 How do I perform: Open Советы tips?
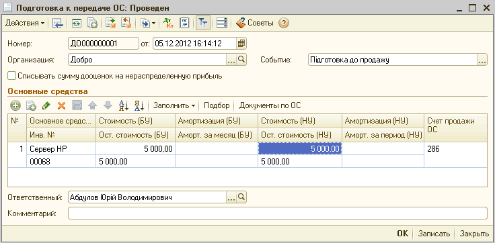click(x=255, y=23)
